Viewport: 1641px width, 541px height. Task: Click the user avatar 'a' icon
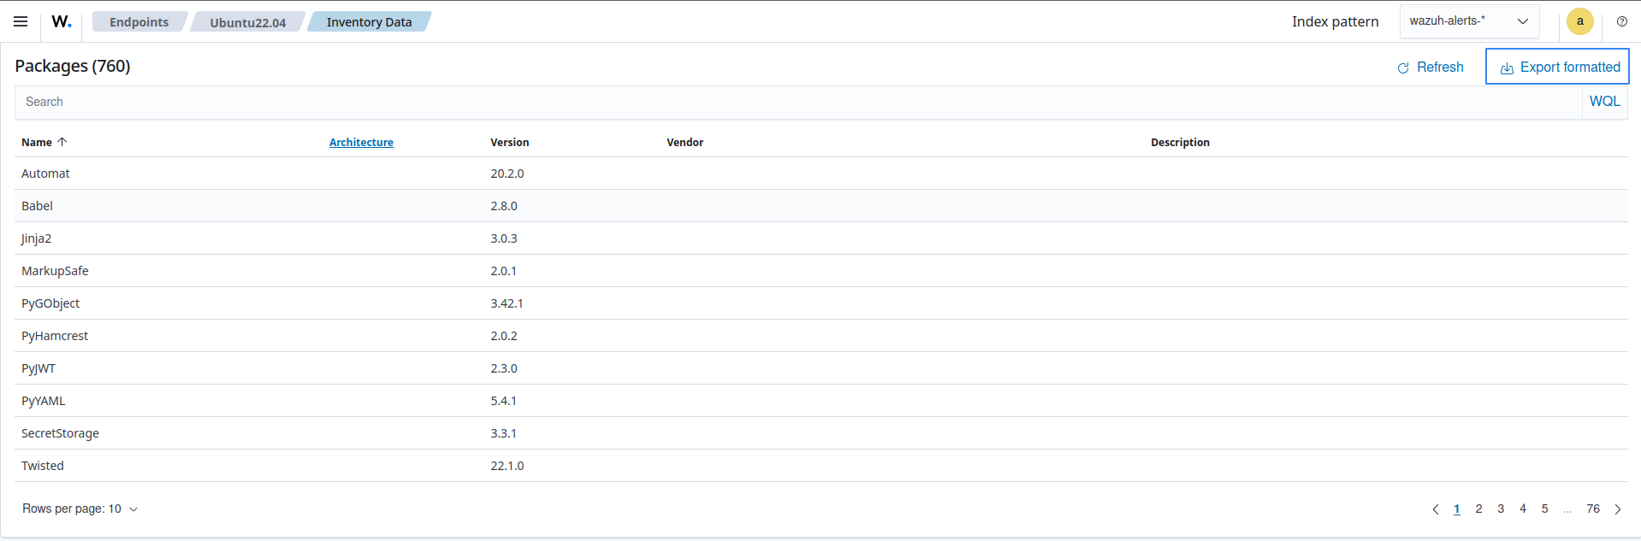tap(1579, 21)
